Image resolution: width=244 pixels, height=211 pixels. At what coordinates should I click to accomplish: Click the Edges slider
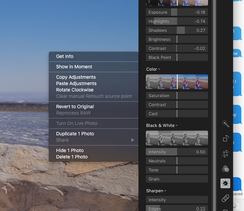177,208
